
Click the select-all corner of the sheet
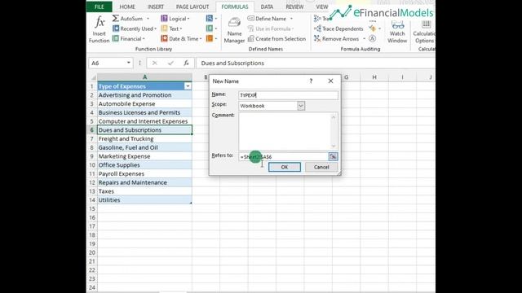point(93,77)
